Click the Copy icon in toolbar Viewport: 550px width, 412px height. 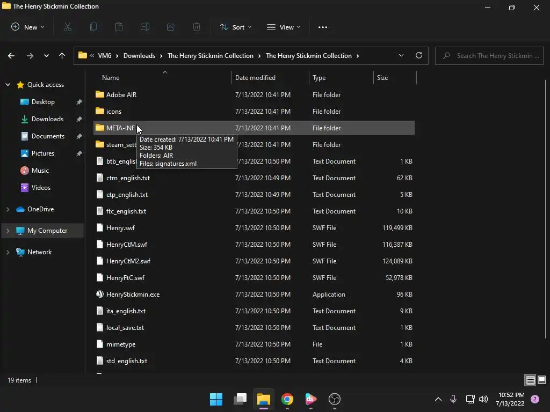coord(93,27)
